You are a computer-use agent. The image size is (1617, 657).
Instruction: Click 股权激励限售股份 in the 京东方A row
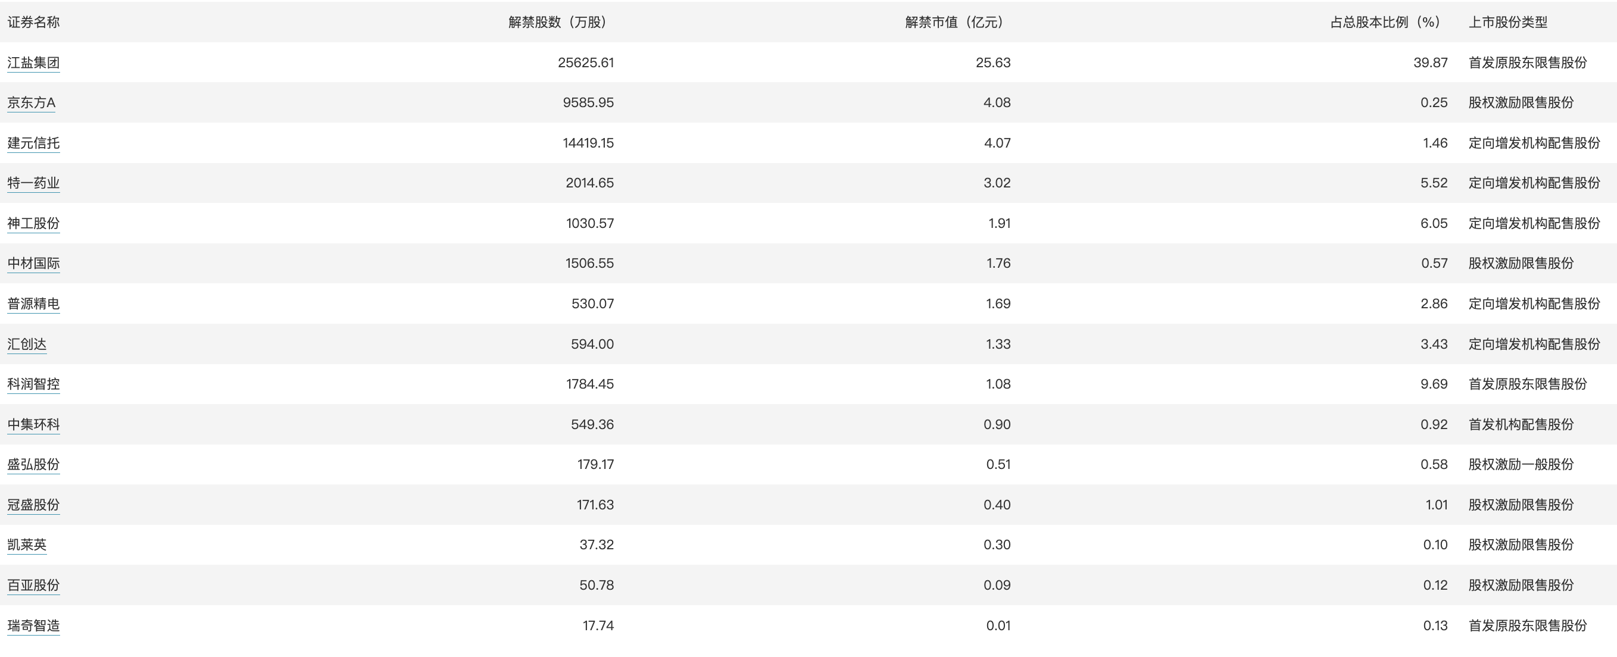(1521, 103)
